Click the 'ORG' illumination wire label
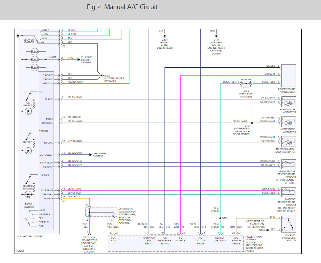Viewport: 321px width, 263px height. click(70, 58)
